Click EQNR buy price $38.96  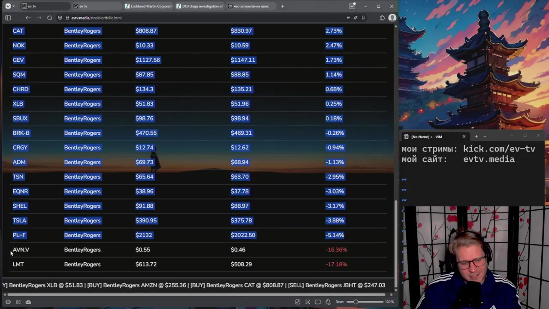click(x=145, y=191)
